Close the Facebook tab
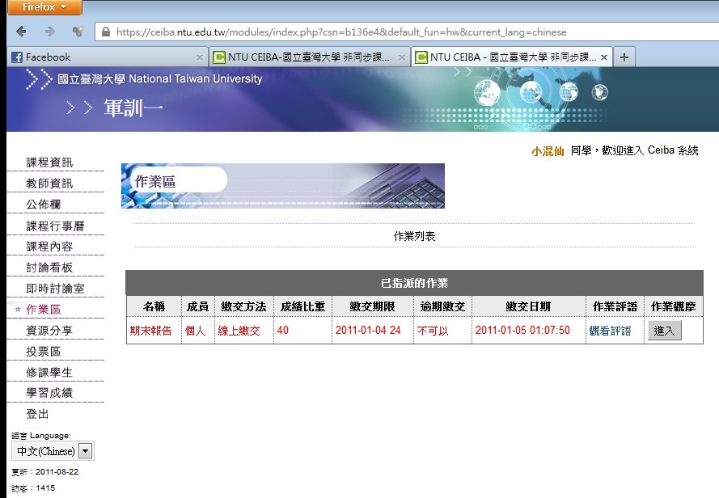The width and height of the screenshot is (719, 498). point(200,57)
